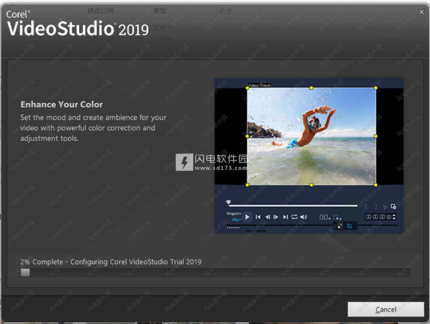Step to the next frame
Image resolution: width=430 pixels, height=324 pixels.
tap(276, 217)
